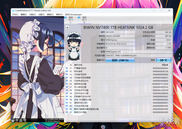Select attribute name 可用备用空间

pyautogui.click(x=80, y=75)
